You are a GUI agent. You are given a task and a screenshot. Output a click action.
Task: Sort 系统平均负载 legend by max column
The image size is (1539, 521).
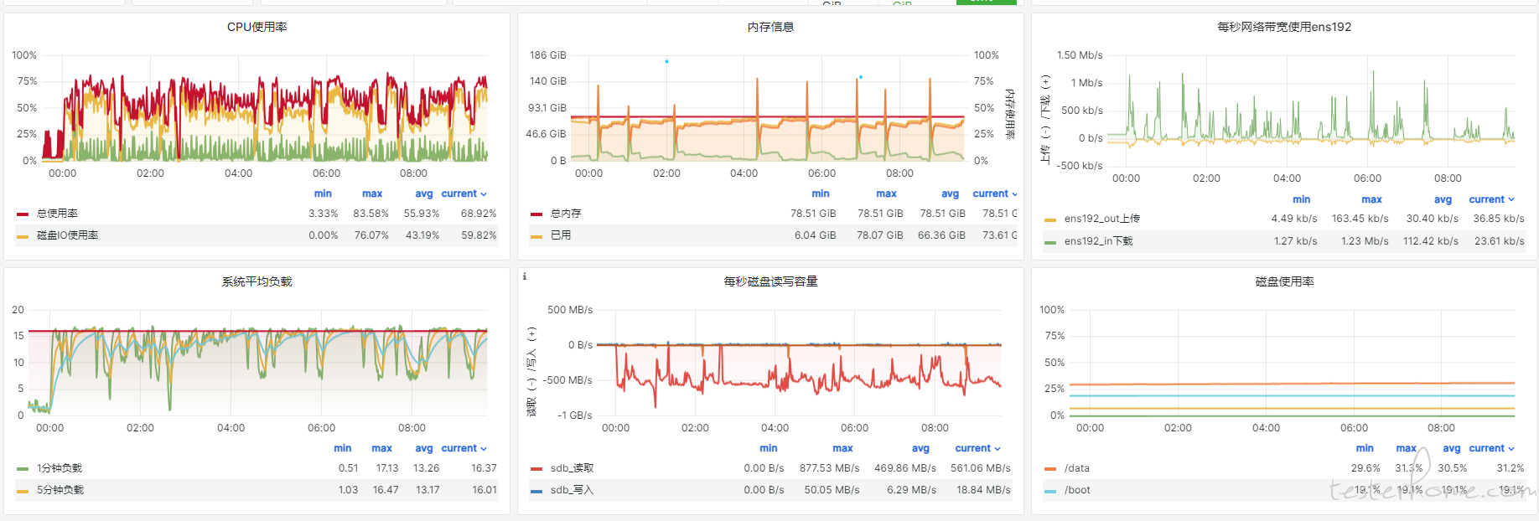point(382,448)
